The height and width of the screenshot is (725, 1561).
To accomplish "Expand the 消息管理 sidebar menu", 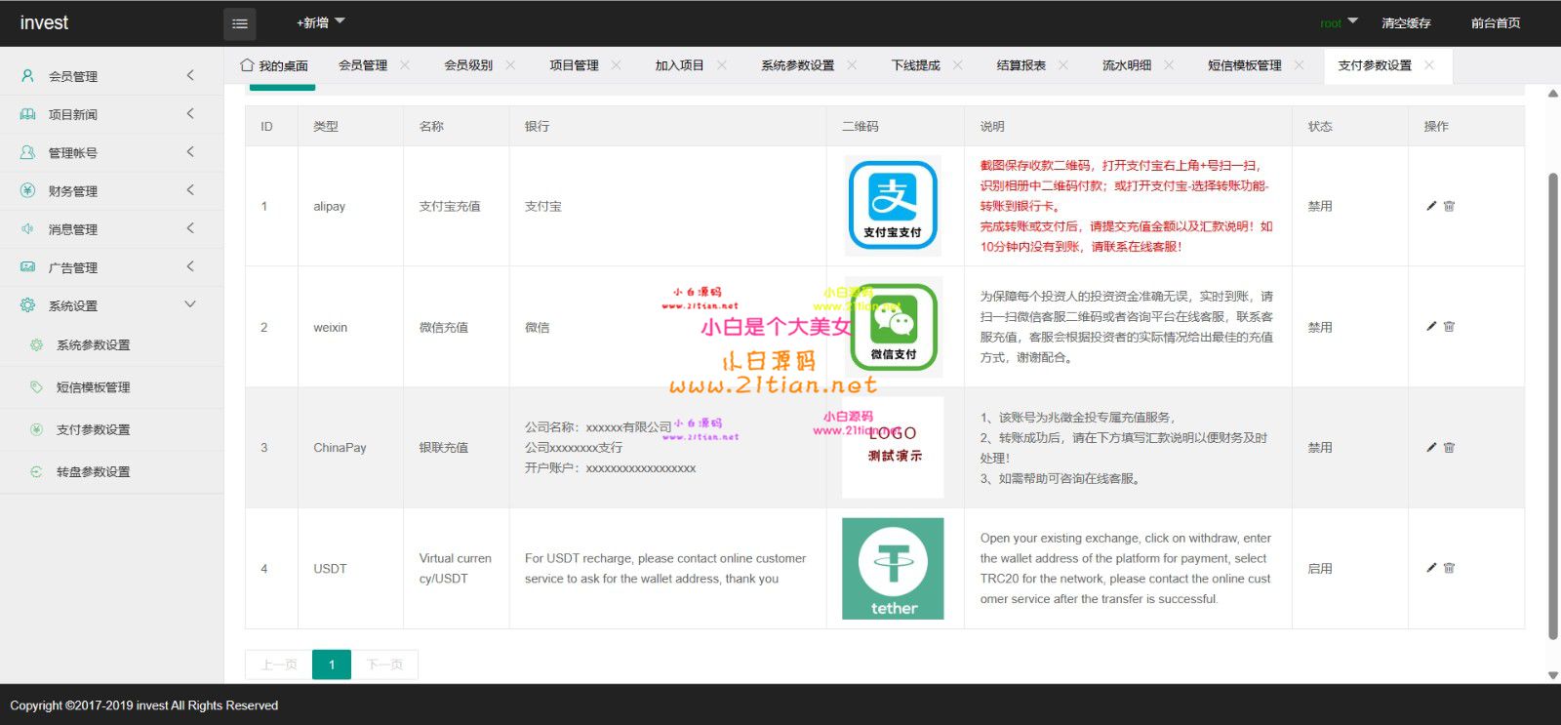I will coord(190,227).
